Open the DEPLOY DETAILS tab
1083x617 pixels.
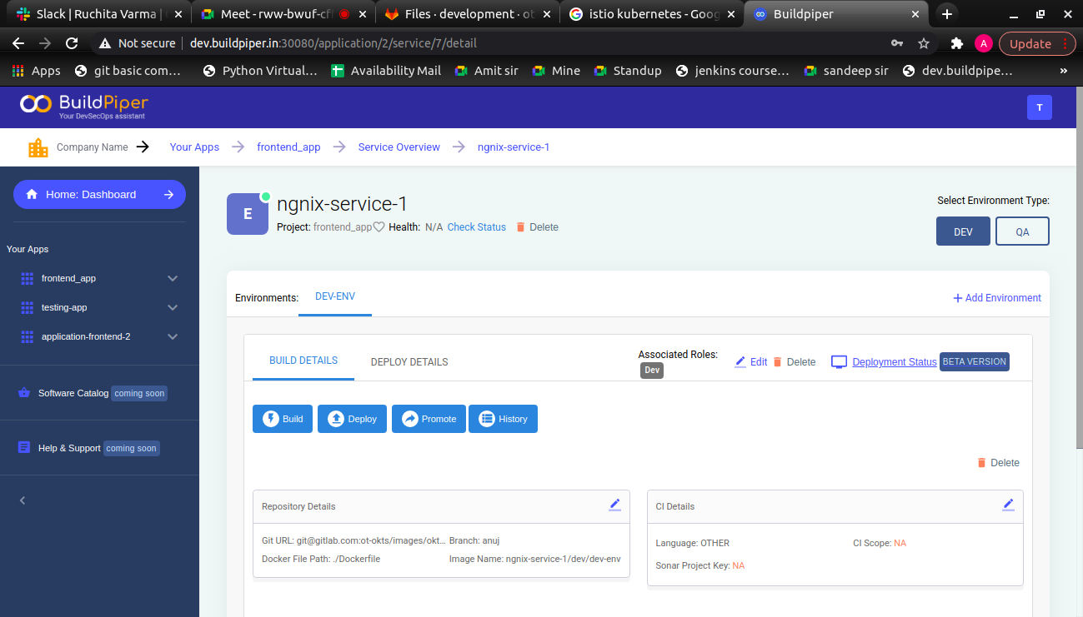point(409,362)
